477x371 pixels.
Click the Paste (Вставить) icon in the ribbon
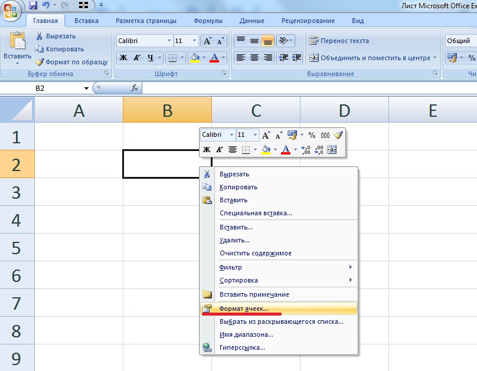[17, 41]
